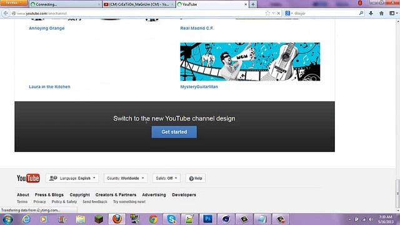Viewport: 400px width, 225px height.
Task: Open Cinema 4D taskbar icon
Action: (226, 219)
